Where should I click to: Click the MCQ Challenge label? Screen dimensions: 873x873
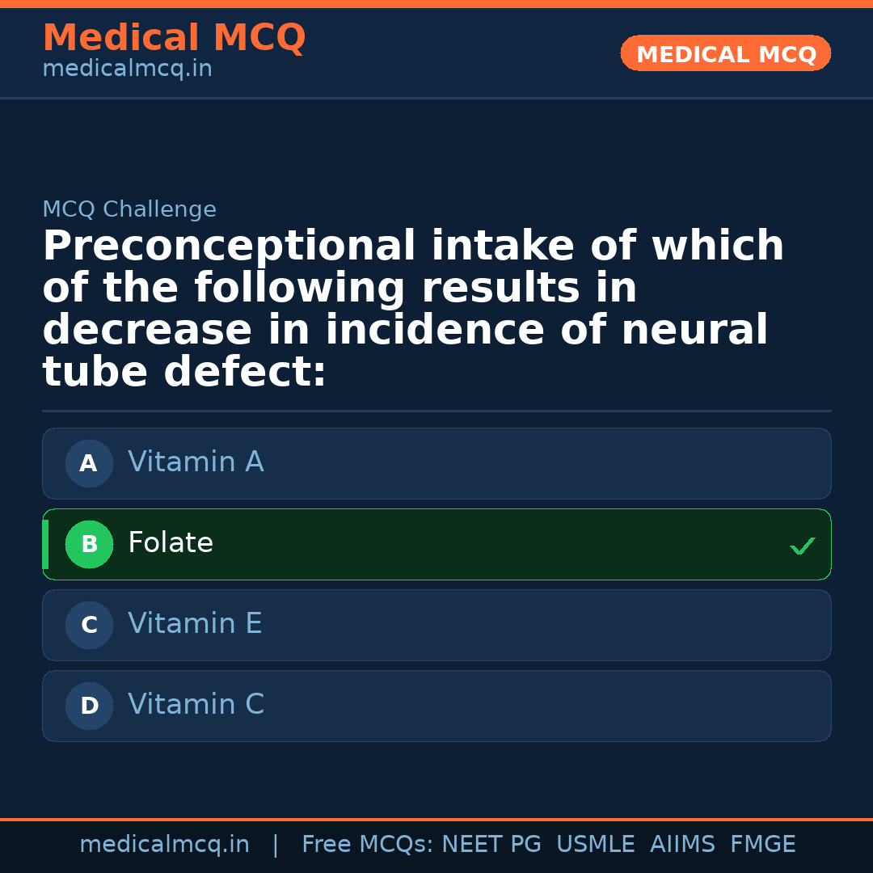[129, 210]
